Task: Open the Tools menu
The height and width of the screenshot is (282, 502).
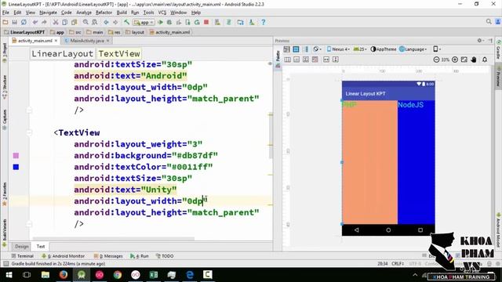Action: click(x=148, y=13)
